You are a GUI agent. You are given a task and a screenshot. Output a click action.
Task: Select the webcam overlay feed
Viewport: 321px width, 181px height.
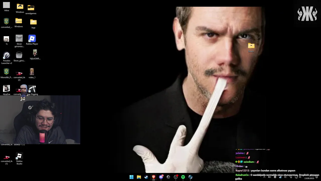[40, 120]
